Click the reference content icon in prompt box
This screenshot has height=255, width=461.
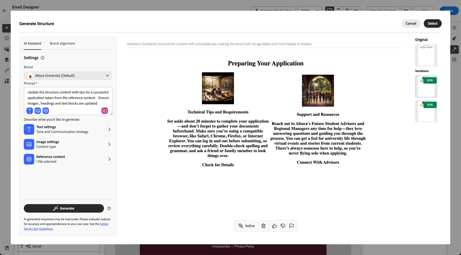coord(46,111)
